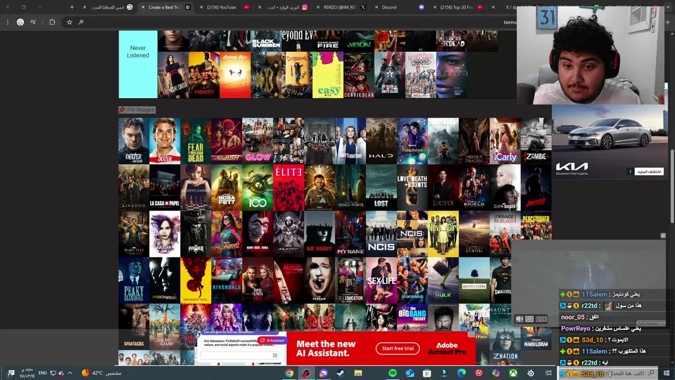Switch to the Create a Best Tv tab
Screen dimensions: 675x380
pos(166,7)
